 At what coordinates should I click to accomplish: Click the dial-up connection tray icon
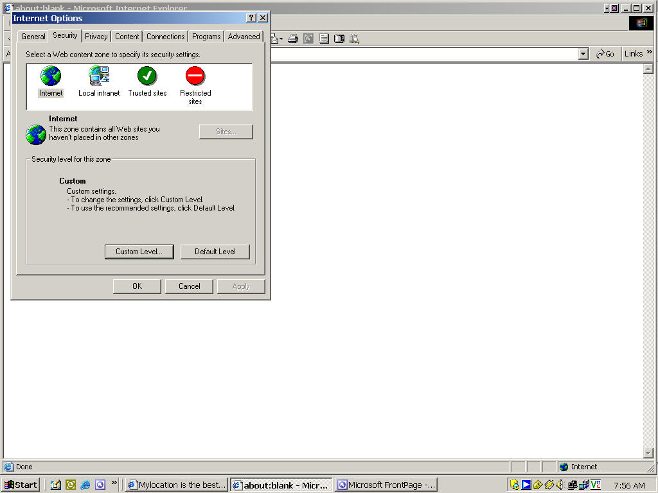(583, 485)
